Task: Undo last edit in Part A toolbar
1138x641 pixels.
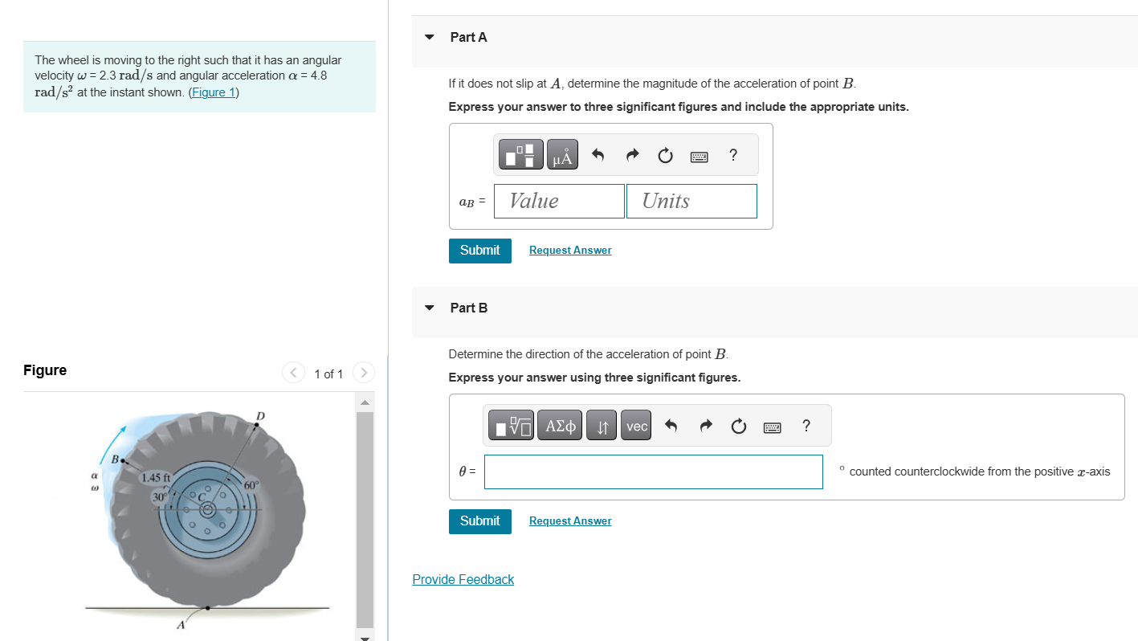Action: click(x=598, y=155)
